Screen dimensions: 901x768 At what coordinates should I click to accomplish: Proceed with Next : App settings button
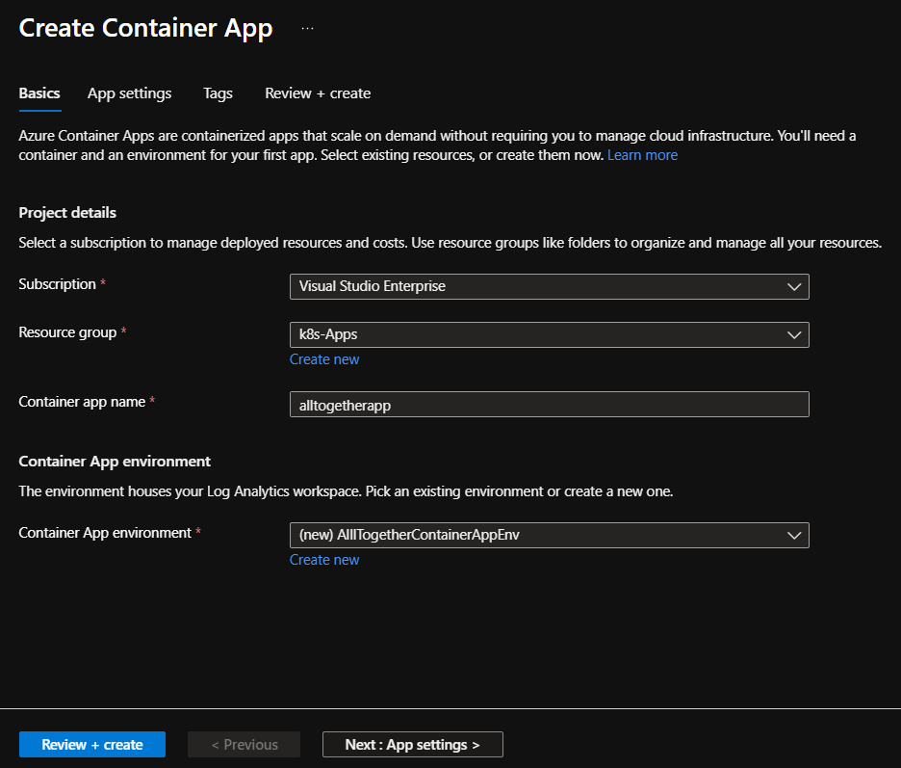point(412,745)
